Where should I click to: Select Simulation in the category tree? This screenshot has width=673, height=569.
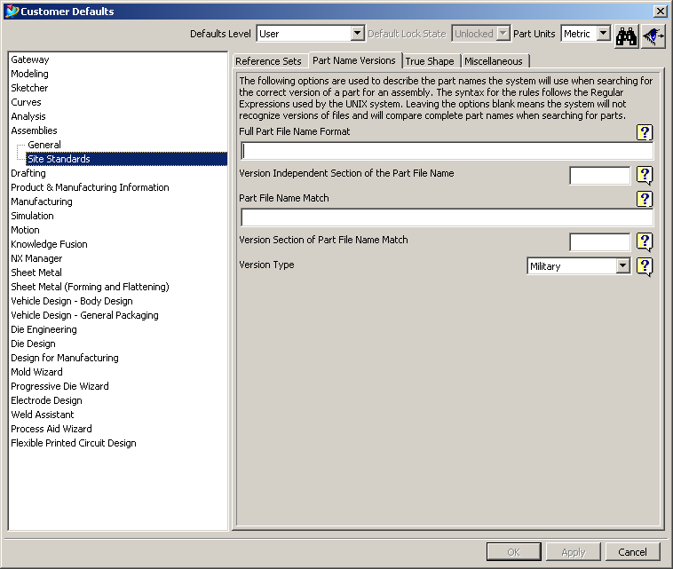[32, 216]
